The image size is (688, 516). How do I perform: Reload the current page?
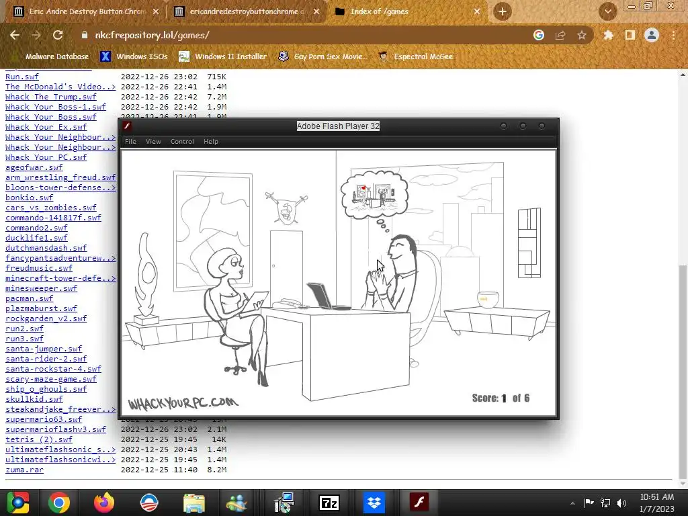point(58,35)
